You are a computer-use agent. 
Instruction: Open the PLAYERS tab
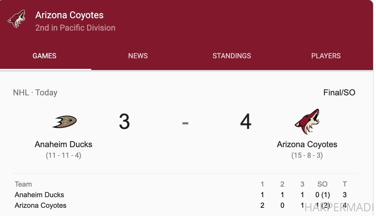tap(326, 56)
